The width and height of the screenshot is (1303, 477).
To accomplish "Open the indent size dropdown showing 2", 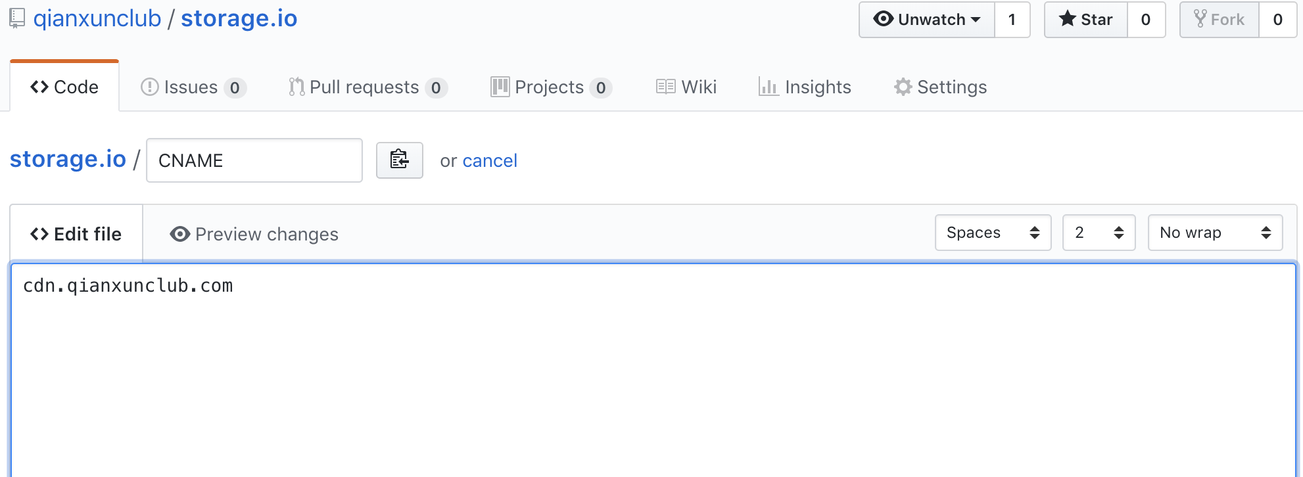I will [1099, 233].
